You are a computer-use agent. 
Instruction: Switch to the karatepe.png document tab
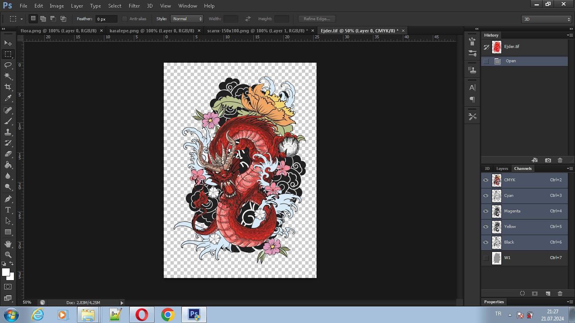pyautogui.click(x=152, y=31)
